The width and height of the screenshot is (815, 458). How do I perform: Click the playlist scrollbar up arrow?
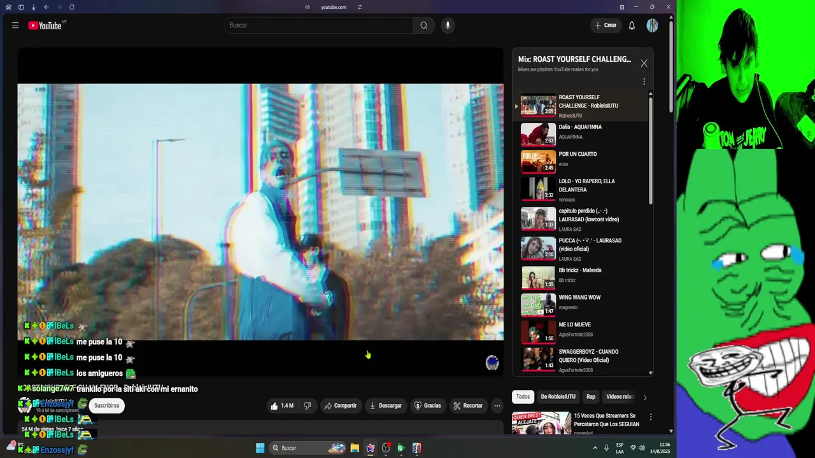(651, 94)
